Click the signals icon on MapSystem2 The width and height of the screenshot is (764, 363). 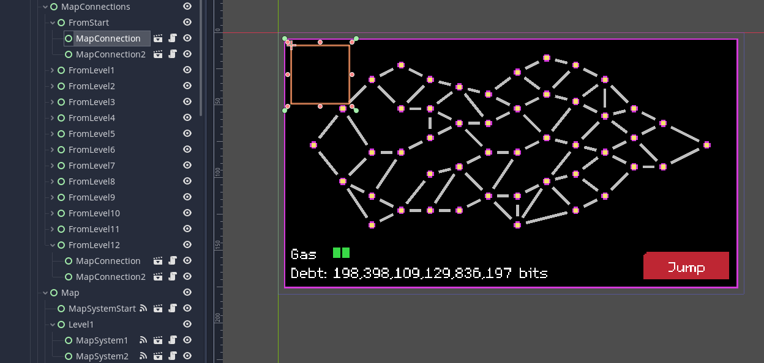tap(144, 356)
